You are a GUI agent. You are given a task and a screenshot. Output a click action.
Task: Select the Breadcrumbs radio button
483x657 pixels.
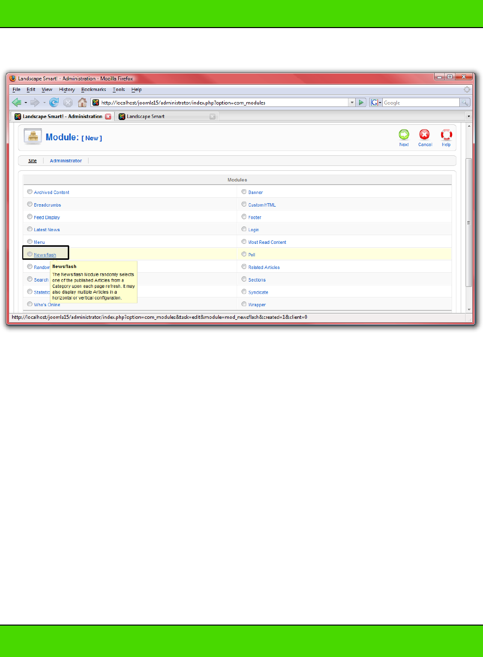click(x=30, y=204)
